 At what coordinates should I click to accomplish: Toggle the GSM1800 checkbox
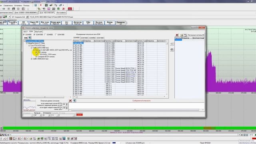(x=34, y=35)
